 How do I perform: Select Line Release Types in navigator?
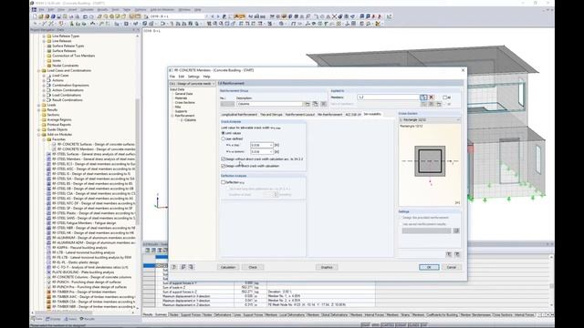66,36
